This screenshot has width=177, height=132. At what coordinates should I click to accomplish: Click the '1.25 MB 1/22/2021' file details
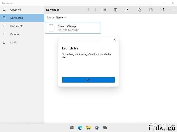pyautogui.click(x=69, y=30)
